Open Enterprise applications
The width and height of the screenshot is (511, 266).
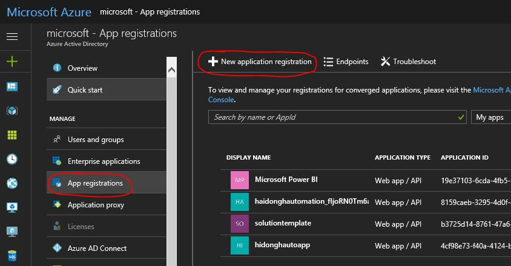coord(107,161)
